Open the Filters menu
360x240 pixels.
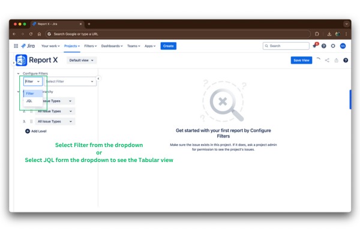[91, 46]
